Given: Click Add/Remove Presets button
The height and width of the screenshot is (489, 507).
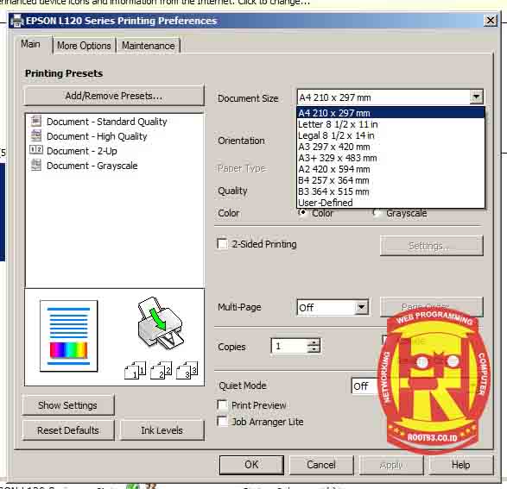Looking at the screenshot, I should pos(114,96).
